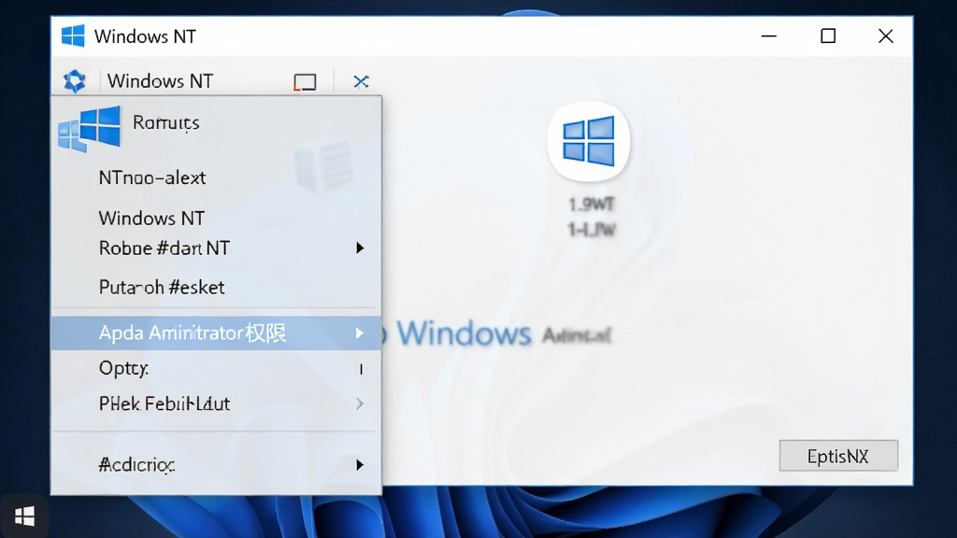Open the Start button on taskbar
The height and width of the screenshot is (538, 957).
tap(24, 516)
